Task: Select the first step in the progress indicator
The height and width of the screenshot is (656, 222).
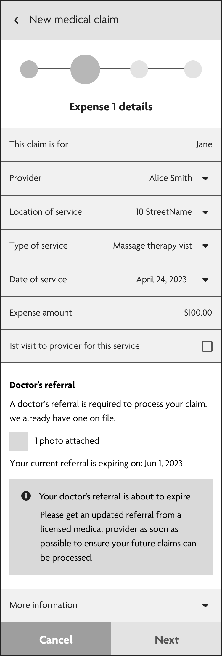Action: point(29,69)
